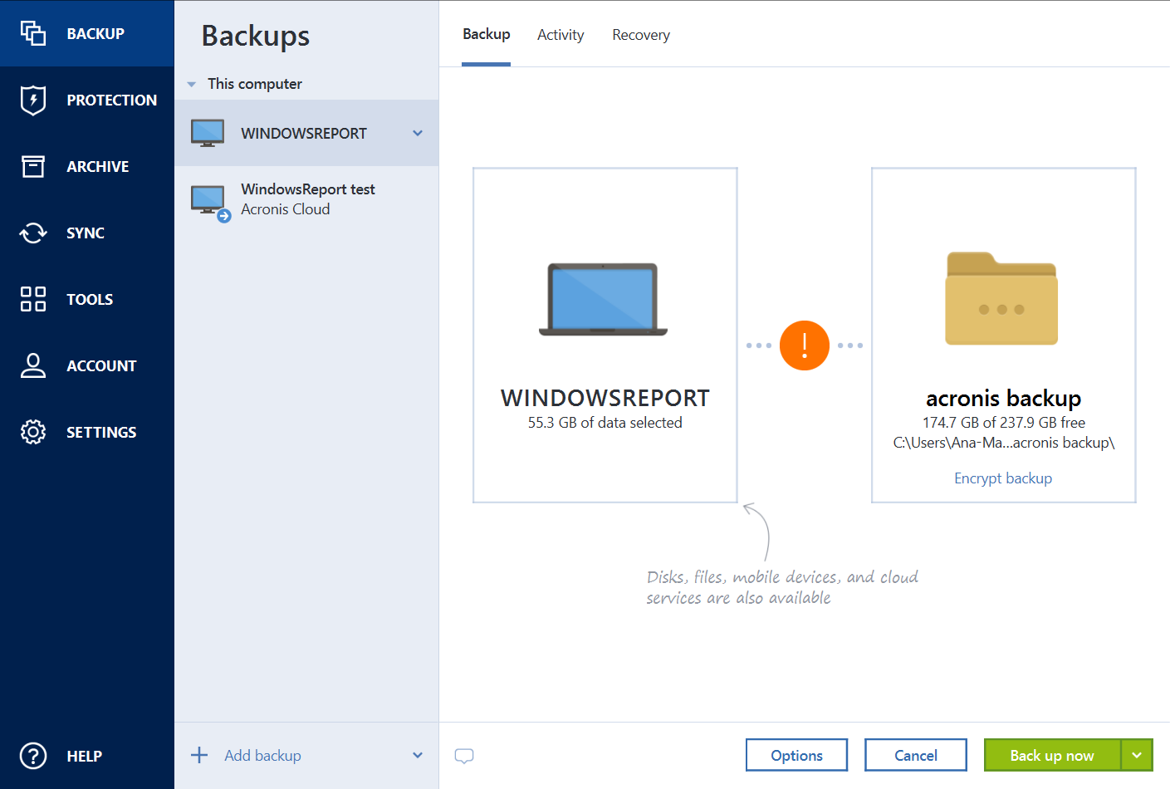Click the Backups panel heading
The width and height of the screenshot is (1170, 789).
[x=256, y=36]
